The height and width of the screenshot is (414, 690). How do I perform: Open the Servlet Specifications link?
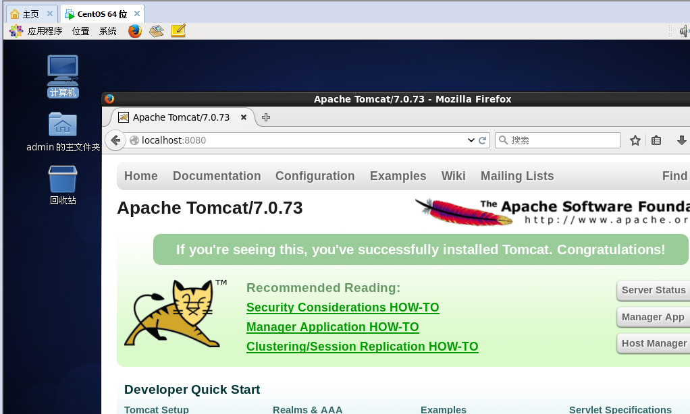(620, 409)
